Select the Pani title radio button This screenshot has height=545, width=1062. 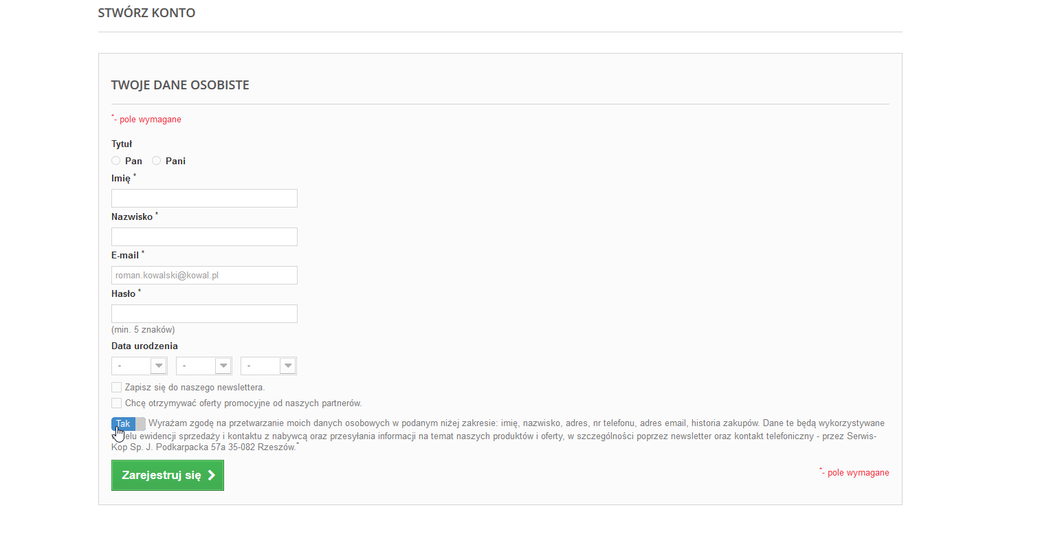(157, 161)
